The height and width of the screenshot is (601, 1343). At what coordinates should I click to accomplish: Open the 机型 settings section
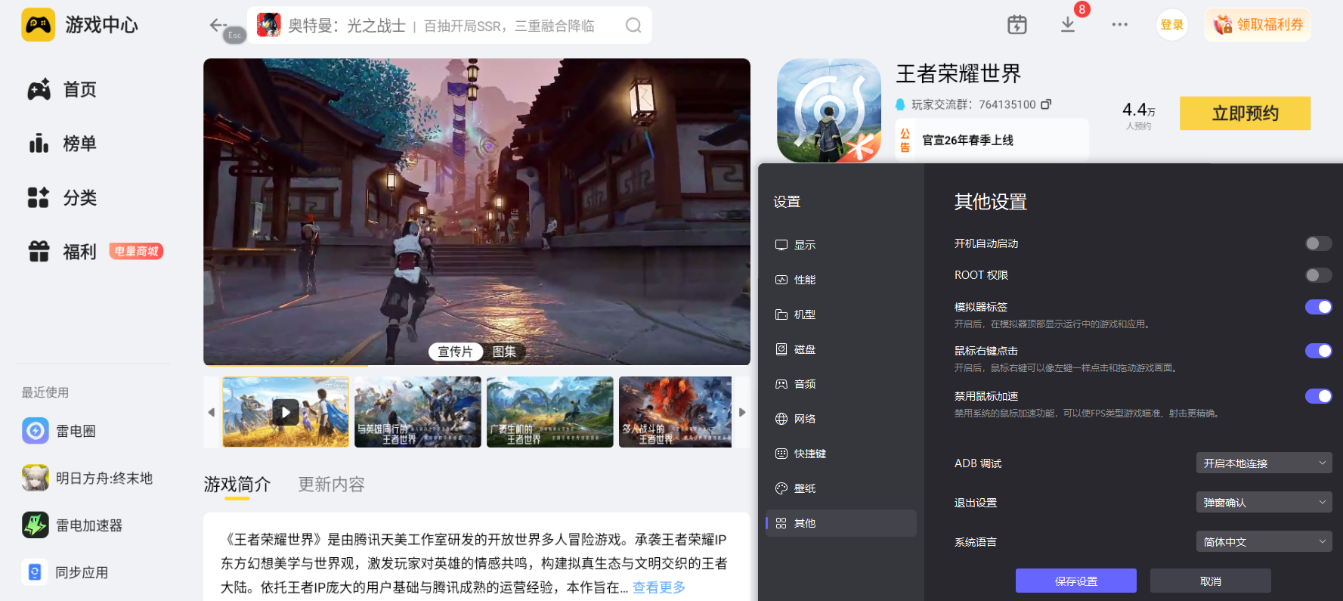(x=840, y=314)
